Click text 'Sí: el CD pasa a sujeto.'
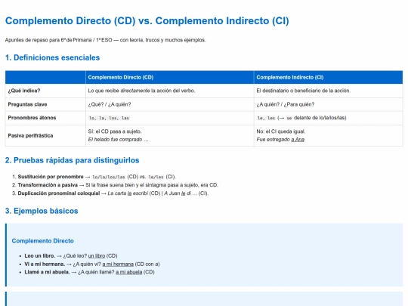Image resolution: width=408 pixels, height=306 pixels. point(115,131)
